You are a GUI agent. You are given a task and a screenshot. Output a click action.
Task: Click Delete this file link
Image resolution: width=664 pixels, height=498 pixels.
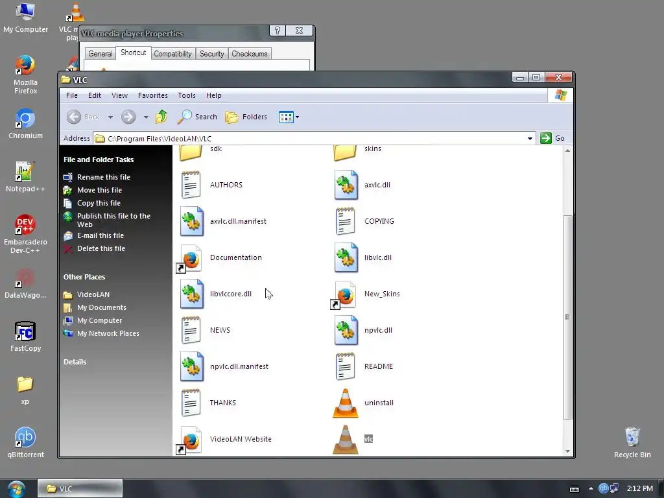101,248
